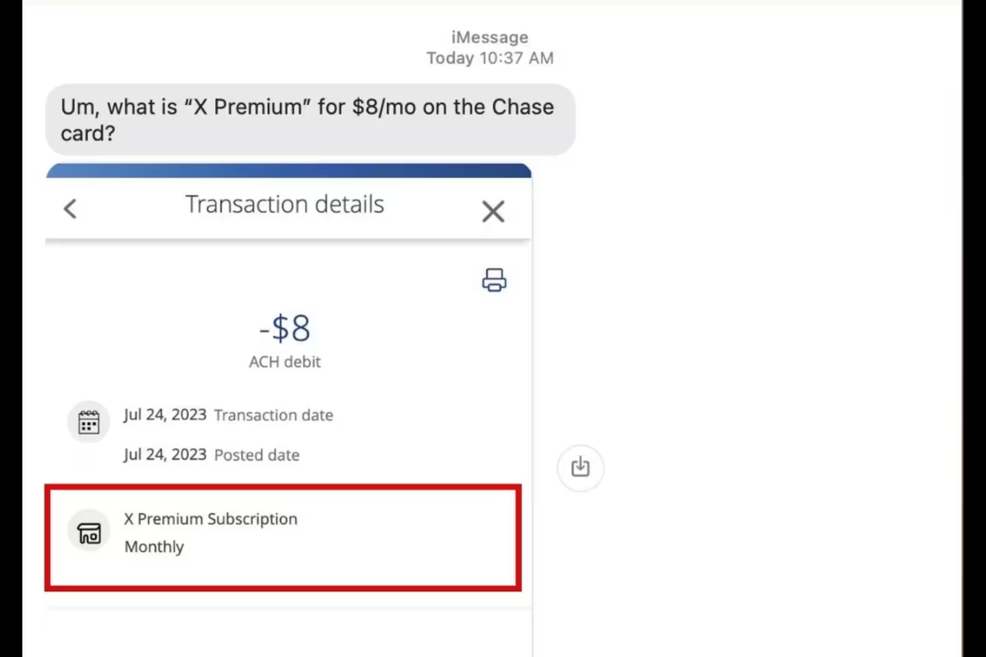Image resolution: width=986 pixels, height=657 pixels.
Task: Click the "Posted date" label text
Action: tap(256, 455)
